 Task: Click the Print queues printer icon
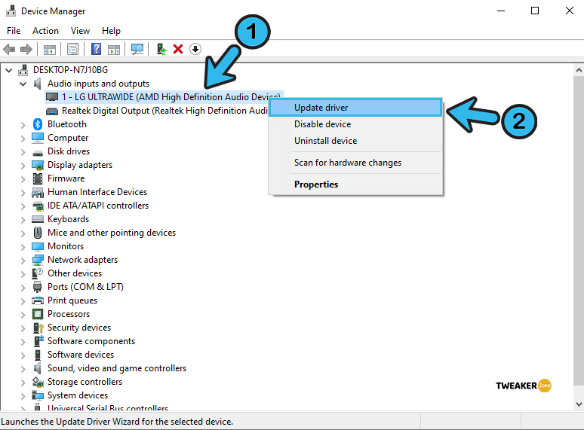pos(38,300)
